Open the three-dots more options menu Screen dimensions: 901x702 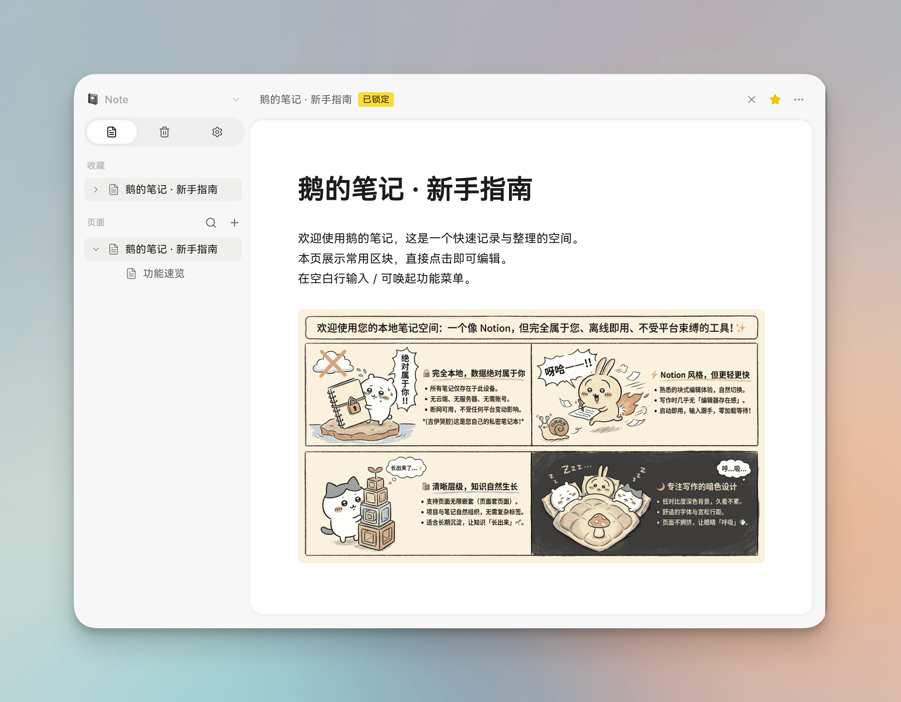coord(798,100)
